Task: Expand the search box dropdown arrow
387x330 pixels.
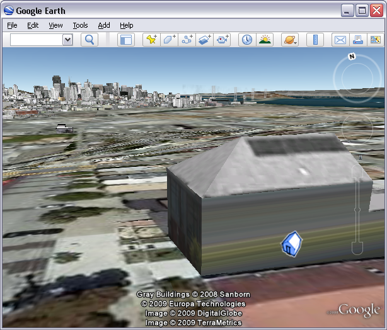Action: pyautogui.click(x=68, y=40)
